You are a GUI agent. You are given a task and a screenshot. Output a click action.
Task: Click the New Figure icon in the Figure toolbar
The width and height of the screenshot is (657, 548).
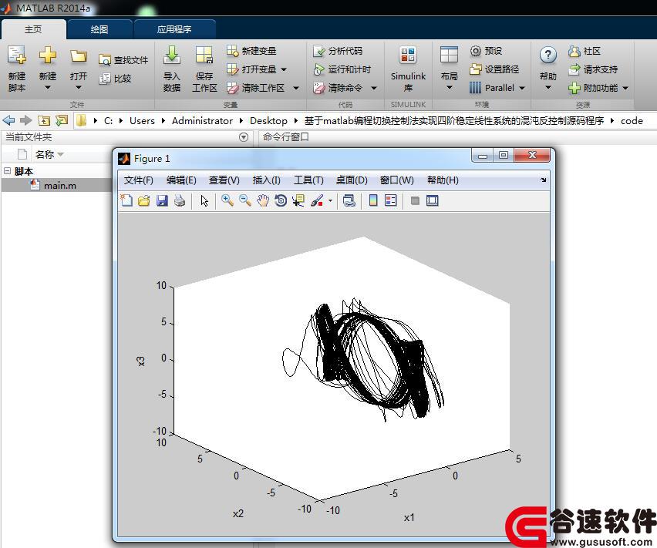(126, 200)
